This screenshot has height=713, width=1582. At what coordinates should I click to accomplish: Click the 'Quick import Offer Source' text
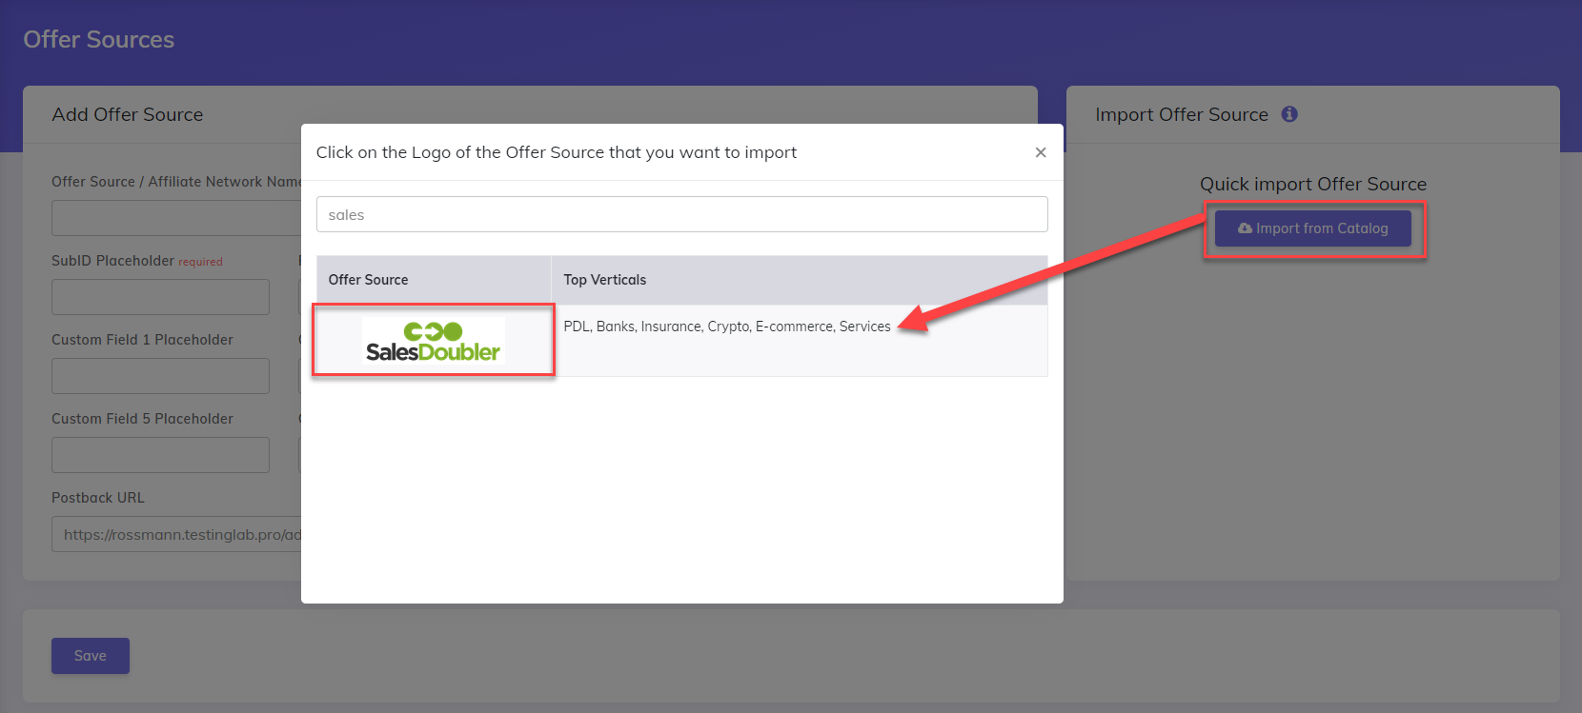[x=1313, y=184]
